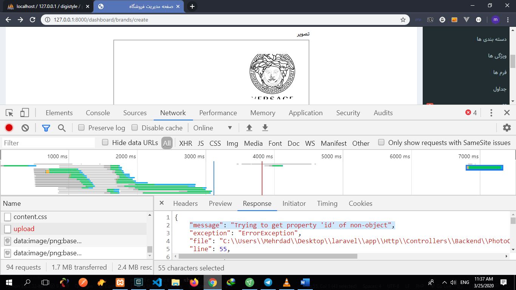Open Firefox from the taskbar
This screenshot has height=290, width=516.
pyautogui.click(x=194, y=282)
